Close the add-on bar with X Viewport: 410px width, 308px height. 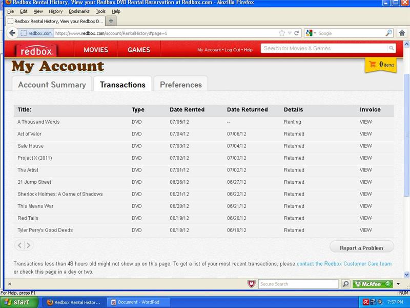pos(10,284)
